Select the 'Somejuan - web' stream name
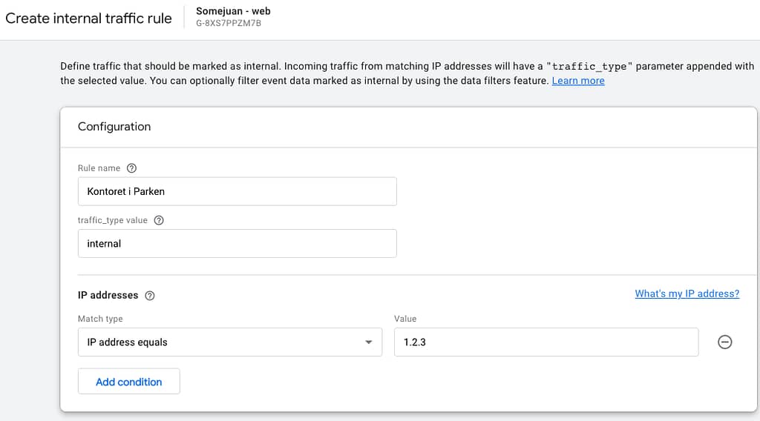Image resolution: width=760 pixels, height=421 pixels. point(233,11)
